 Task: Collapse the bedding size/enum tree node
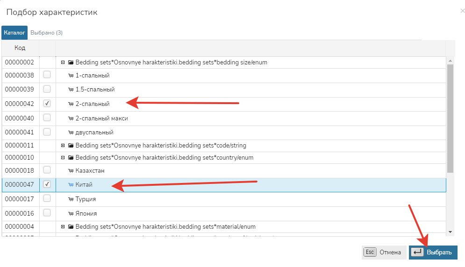click(x=63, y=62)
